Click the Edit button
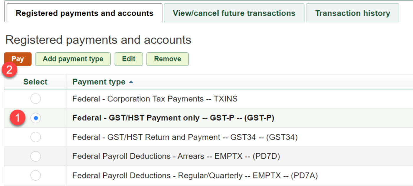Viewport: 413px width, 186px height. pos(129,59)
